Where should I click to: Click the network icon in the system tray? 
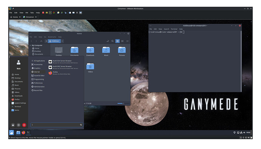click(x=241, y=133)
